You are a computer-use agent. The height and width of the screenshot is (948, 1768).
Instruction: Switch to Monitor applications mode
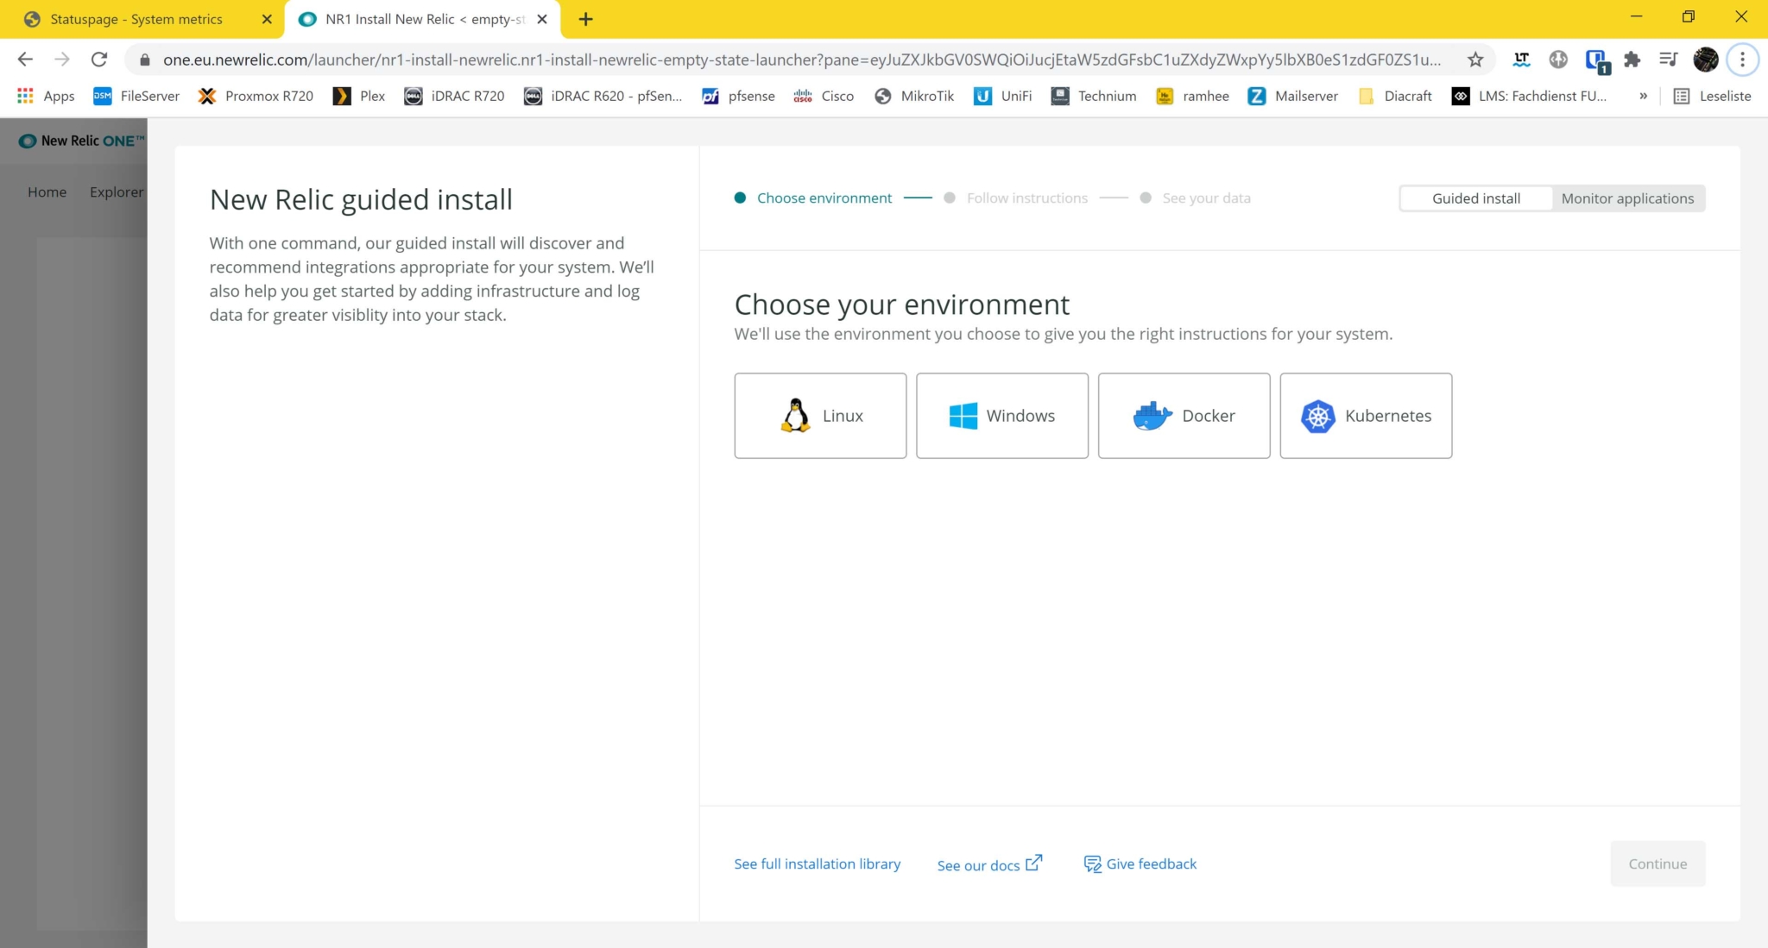point(1626,198)
